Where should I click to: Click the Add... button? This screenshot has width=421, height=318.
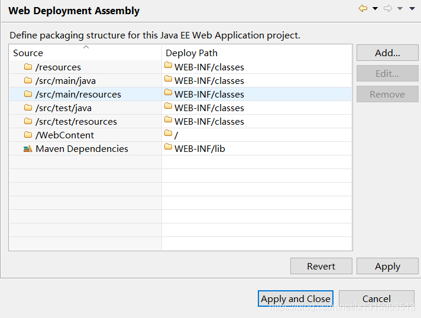tap(387, 53)
